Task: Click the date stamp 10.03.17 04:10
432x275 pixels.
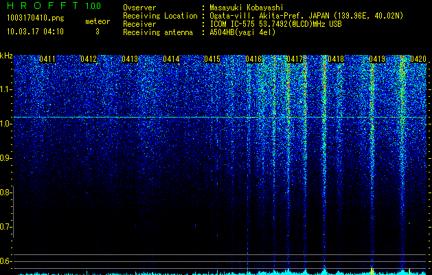Action: coord(35,32)
